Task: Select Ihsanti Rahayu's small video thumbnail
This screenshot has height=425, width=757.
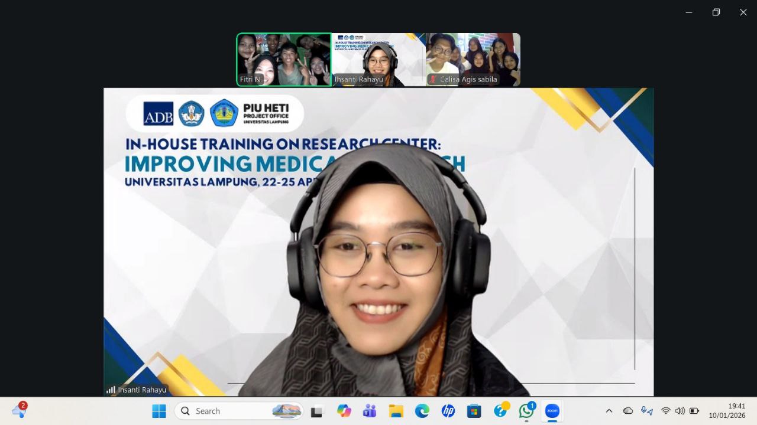Action: [x=378, y=60]
